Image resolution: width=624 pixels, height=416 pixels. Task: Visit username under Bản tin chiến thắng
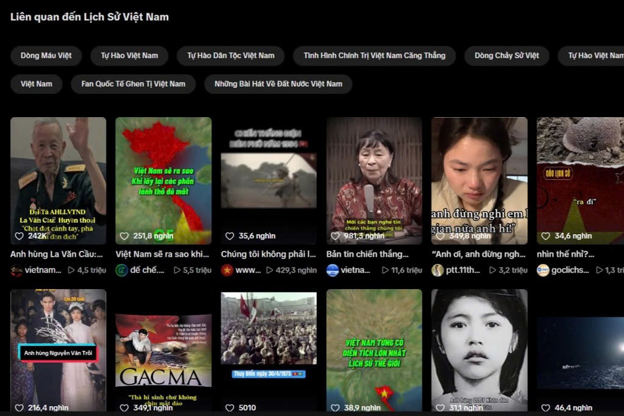pos(355,270)
